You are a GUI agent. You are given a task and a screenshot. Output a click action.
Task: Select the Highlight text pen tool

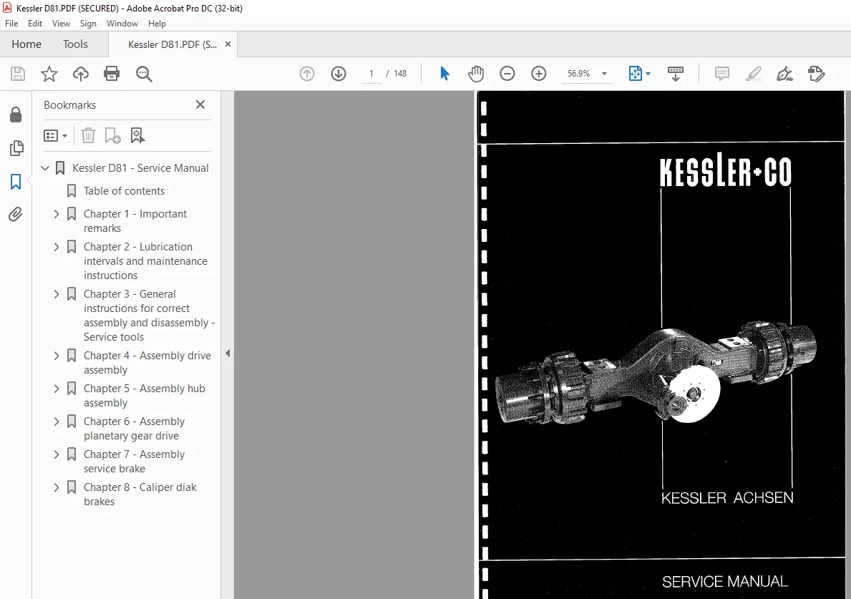[754, 74]
